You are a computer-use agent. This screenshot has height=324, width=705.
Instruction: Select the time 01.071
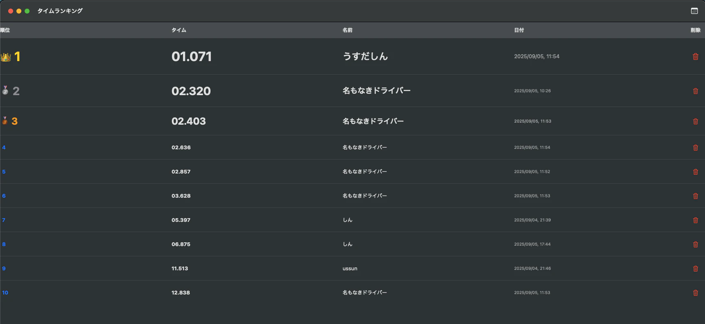[x=192, y=57]
